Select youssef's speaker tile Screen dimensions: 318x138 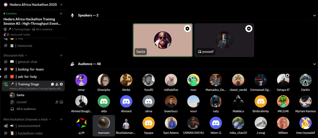tap(224, 40)
